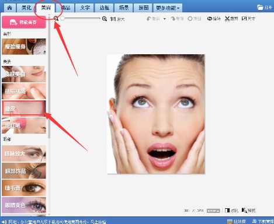Click the gray EXIF info badge
The image size is (274, 224).
[x=213, y=211]
